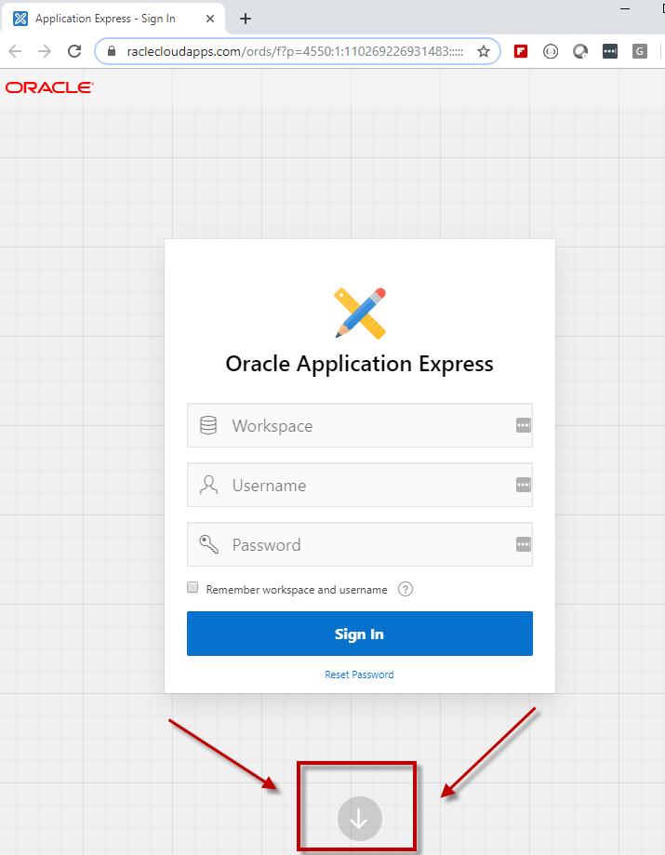The image size is (665, 855).
Task: Reload the current page
Action: pos(74,51)
